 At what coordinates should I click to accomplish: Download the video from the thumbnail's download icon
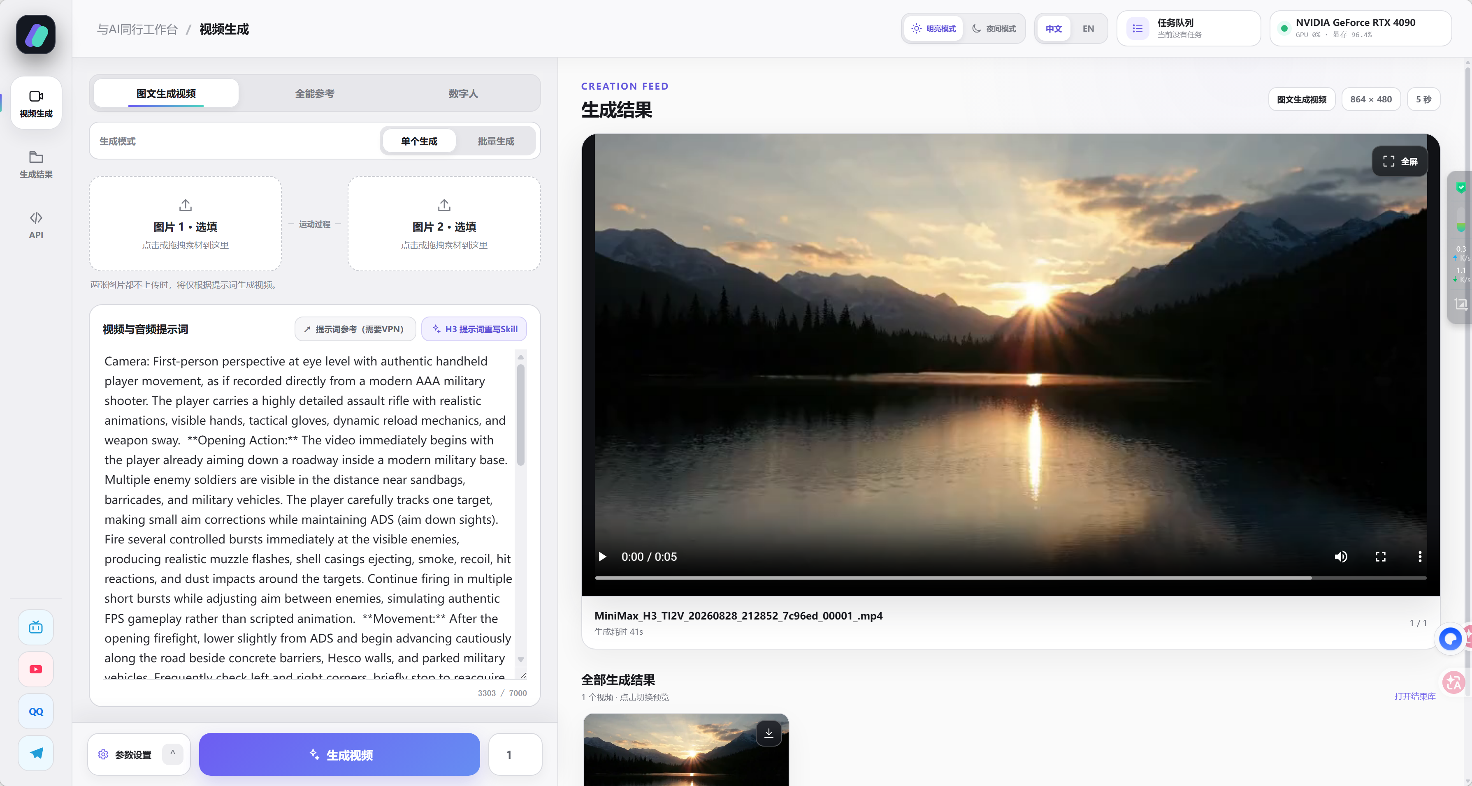tap(769, 733)
